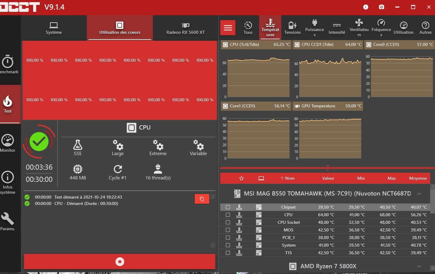Tick the MOS row checkbox
The height and width of the screenshot is (274, 435).
pos(228,230)
